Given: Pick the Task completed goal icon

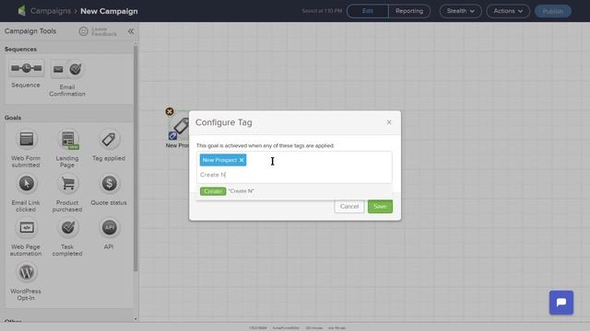Looking at the screenshot, I should (67, 228).
